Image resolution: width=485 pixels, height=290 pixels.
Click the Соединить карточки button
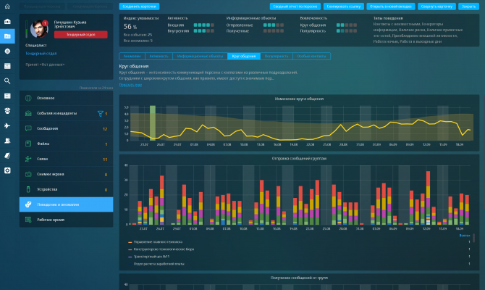tap(139, 7)
